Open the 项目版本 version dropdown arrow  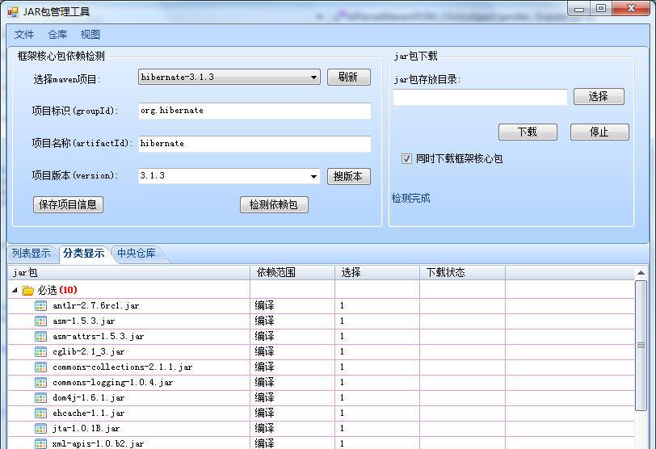click(313, 176)
